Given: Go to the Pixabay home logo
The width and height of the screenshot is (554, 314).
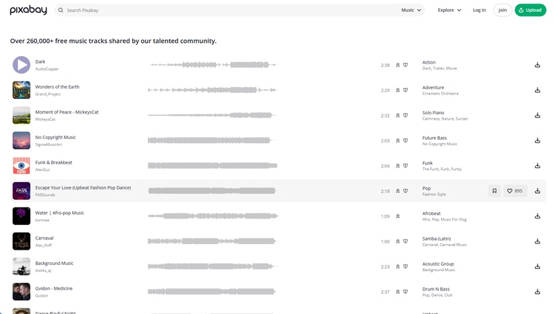Looking at the screenshot, I should [x=28, y=10].
